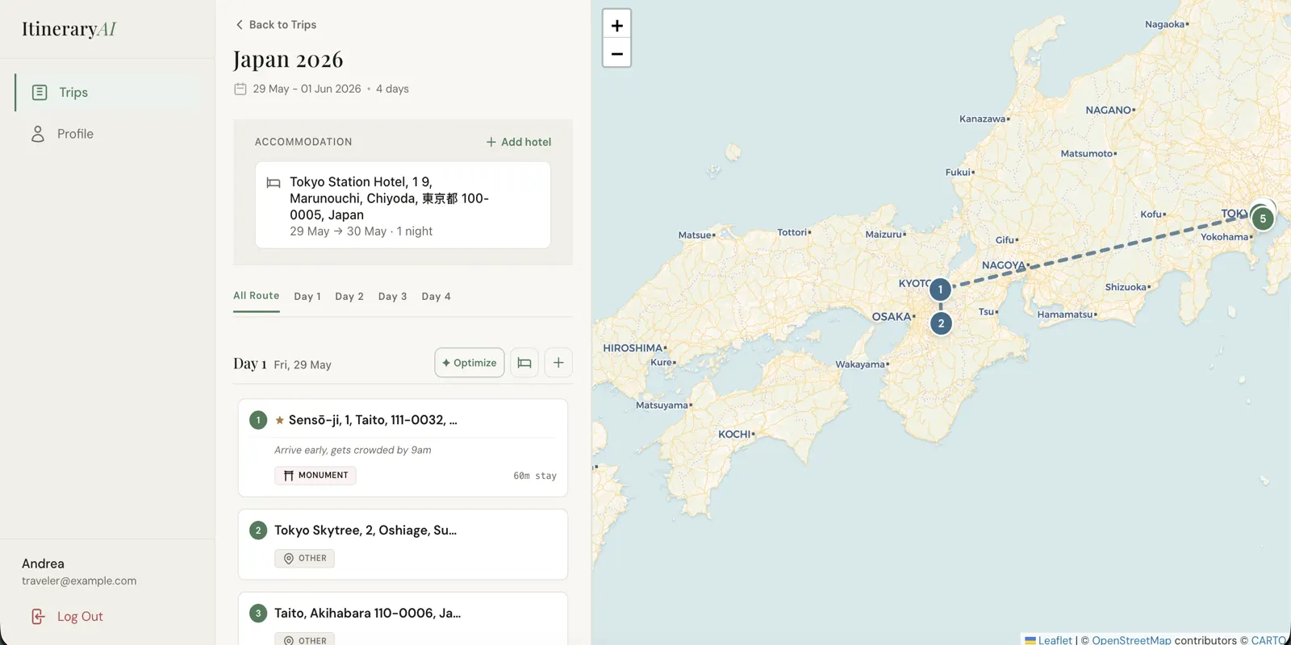
Task: Select map marker 1 near Kyoto
Action: 940,289
